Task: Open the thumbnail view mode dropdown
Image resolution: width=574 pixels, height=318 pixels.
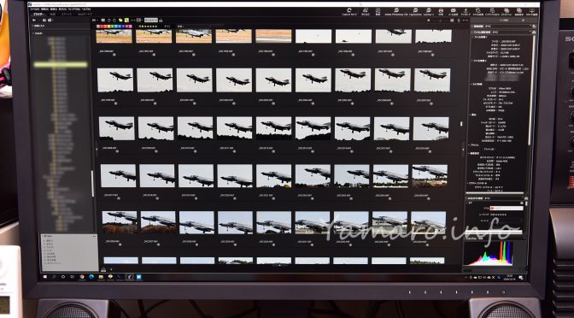Action: click(95, 21)
